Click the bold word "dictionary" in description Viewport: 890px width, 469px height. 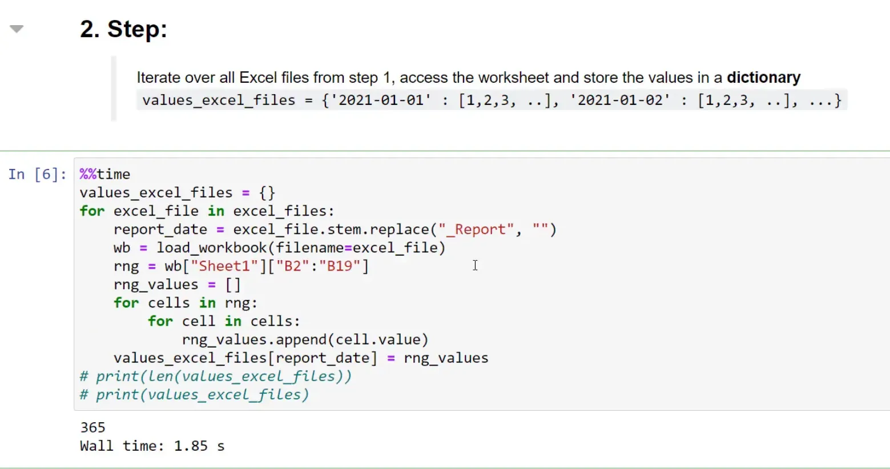(x=763, y=77)
